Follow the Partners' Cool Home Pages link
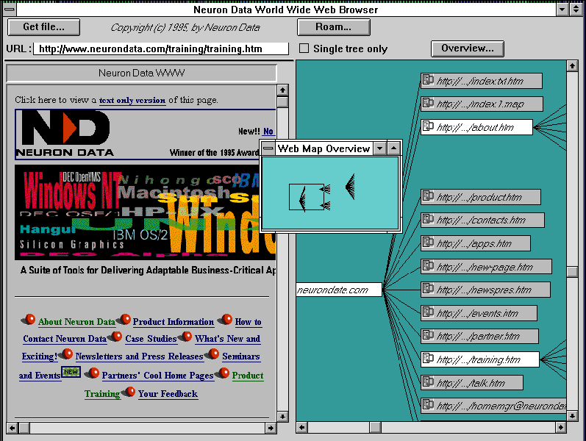 (157, 376)
